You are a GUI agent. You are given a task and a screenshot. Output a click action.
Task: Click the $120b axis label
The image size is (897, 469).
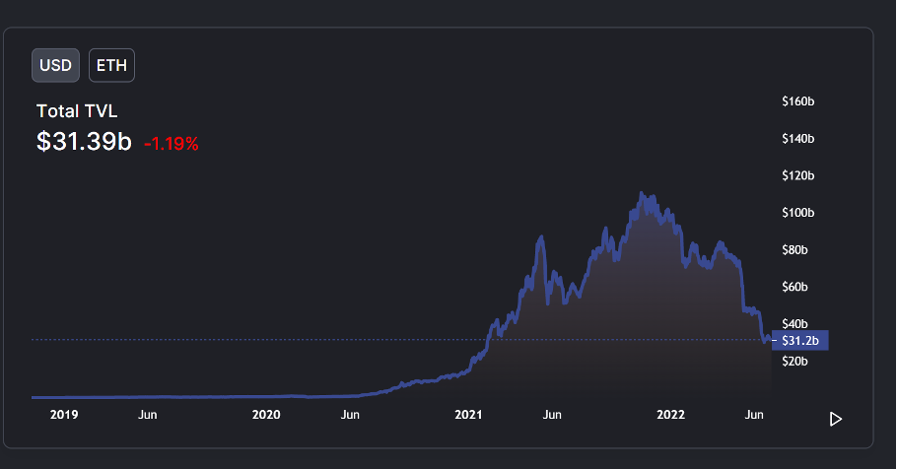pyautogui.click(x=798, y=175)
